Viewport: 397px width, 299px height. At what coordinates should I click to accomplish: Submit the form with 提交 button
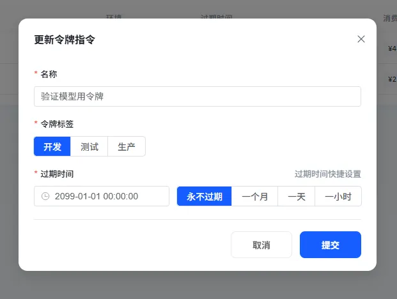(331, 245)
